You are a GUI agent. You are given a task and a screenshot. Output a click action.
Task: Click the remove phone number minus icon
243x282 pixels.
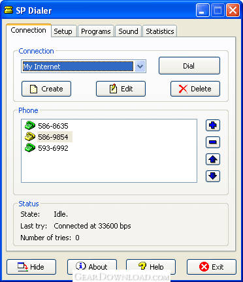pyautogui.click(x=213, y=142)
